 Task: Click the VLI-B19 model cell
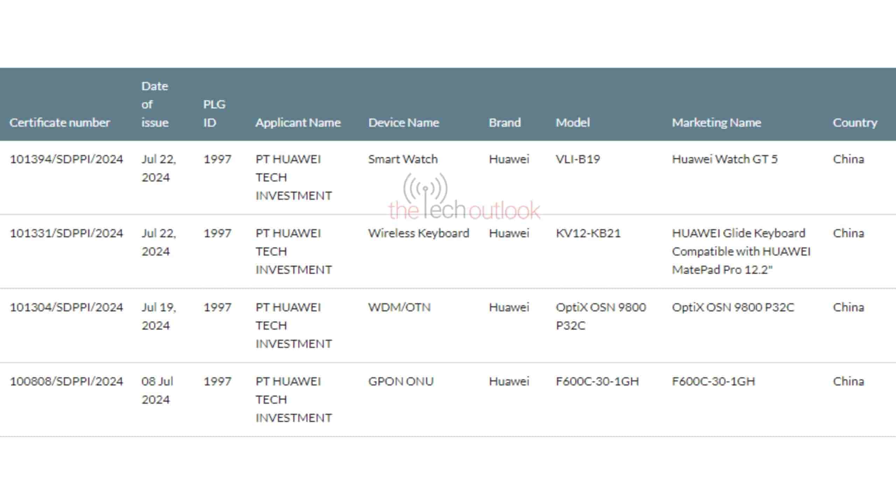pyautogui.click(x=578, y=159)
